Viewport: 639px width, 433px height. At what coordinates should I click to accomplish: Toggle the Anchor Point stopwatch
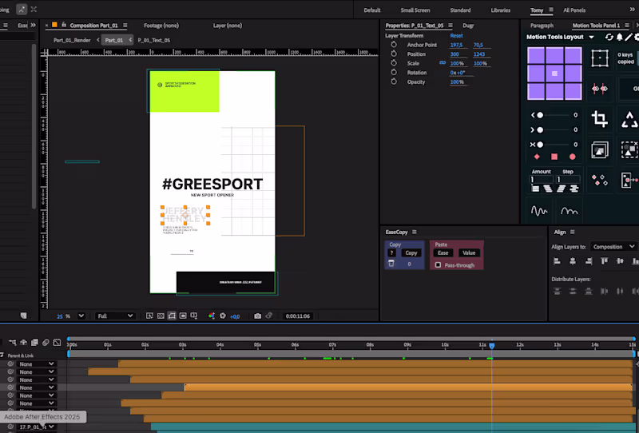point(394,45)
